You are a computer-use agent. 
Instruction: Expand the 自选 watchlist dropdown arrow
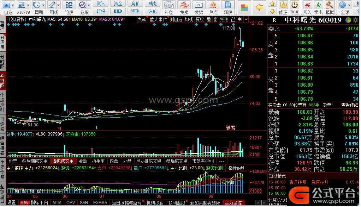[x=13, y=5]
